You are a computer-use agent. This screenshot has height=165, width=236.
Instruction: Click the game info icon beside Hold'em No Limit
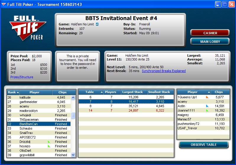[x=97, y=24]
